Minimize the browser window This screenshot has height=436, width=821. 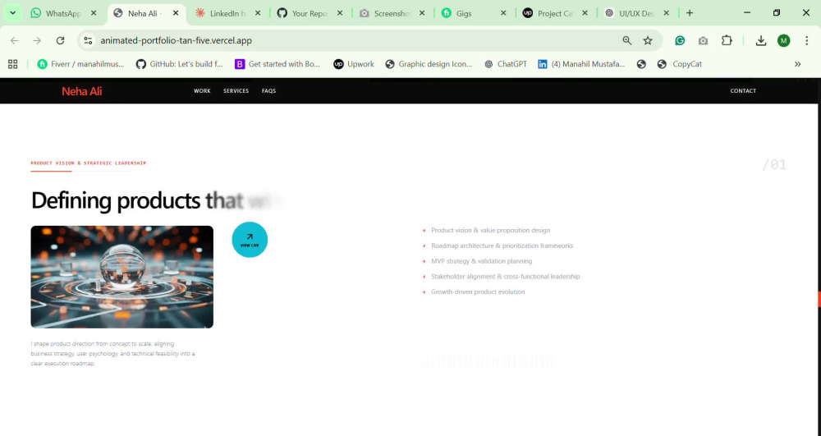747,13
